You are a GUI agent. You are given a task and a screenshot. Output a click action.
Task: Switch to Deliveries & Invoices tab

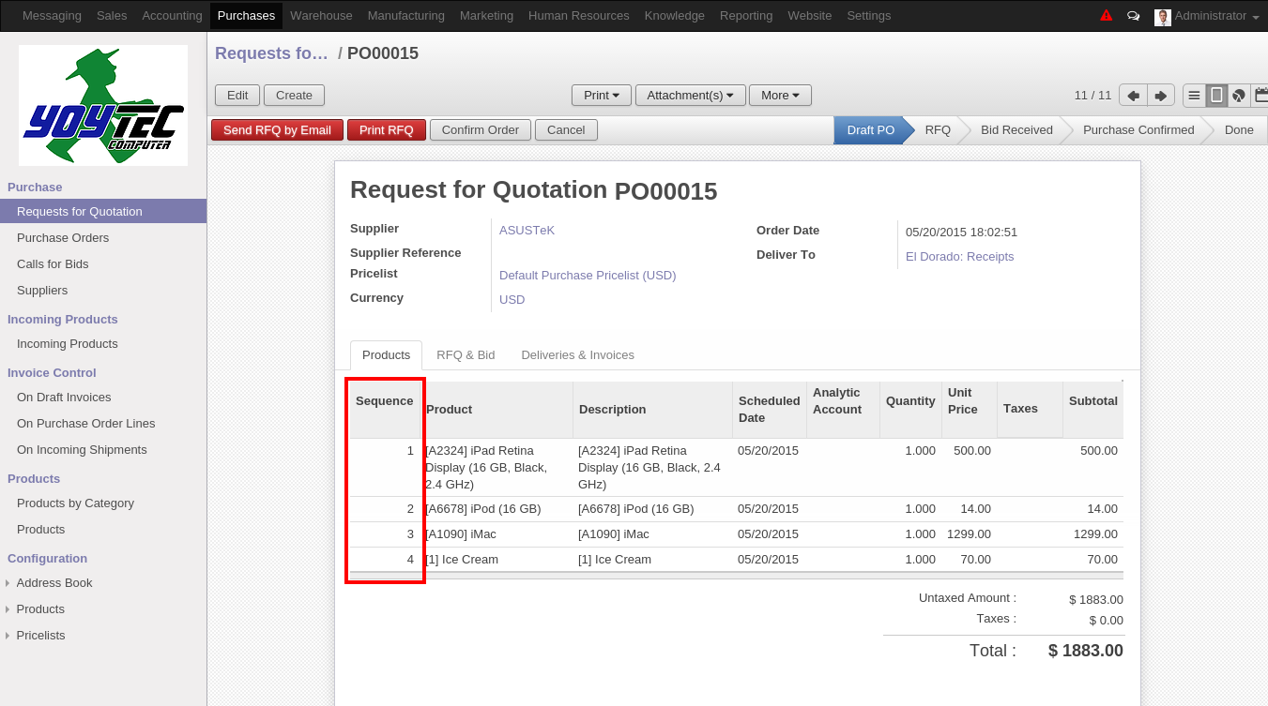(x=578, y=355)
